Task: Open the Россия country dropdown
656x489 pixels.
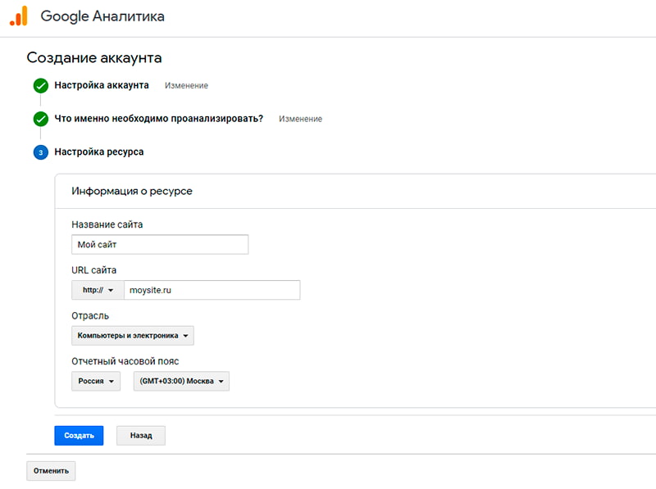Action: pos(95,381)
